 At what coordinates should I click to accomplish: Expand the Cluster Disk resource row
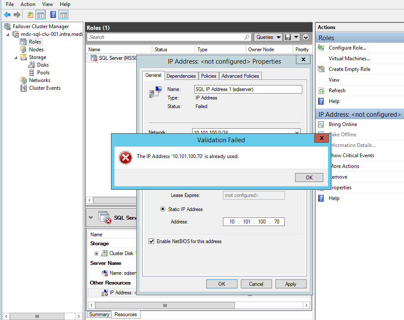[96, 253]
